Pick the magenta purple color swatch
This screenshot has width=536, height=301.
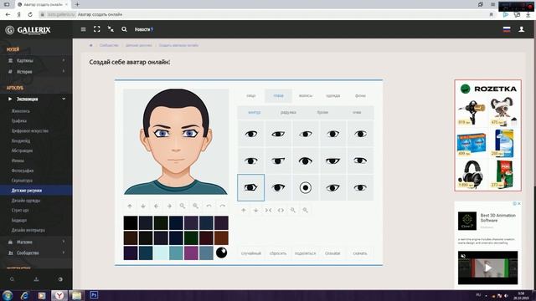(191, 253)
